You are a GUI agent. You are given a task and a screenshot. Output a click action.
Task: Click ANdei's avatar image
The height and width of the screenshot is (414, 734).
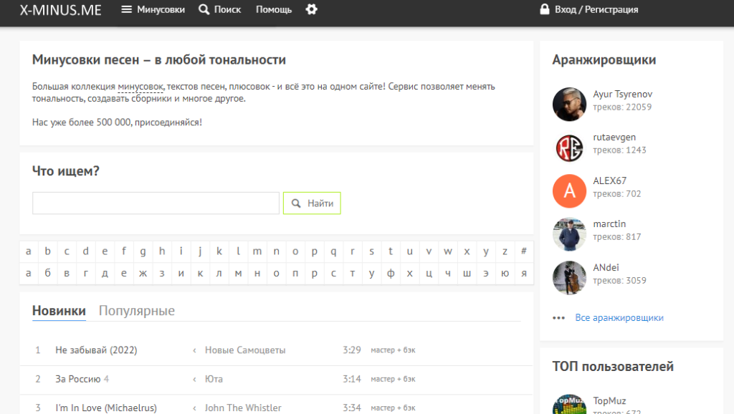point(569,277)
